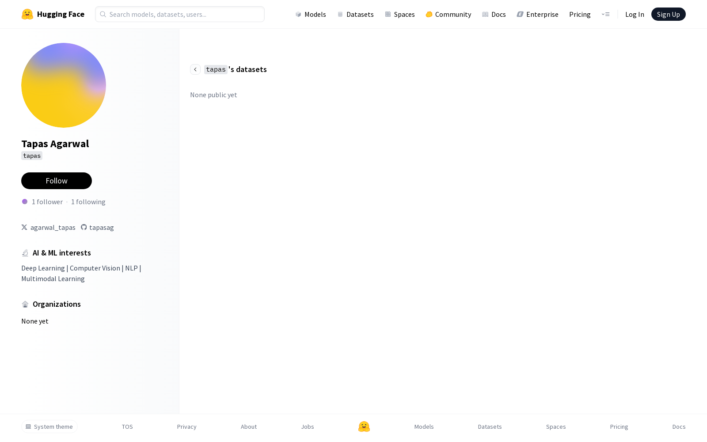Open the About footer link

[x=249, y=427]
